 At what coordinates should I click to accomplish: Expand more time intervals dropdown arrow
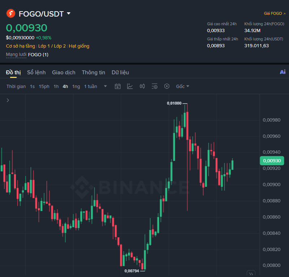pyautogui.click(x=105, y=86)
